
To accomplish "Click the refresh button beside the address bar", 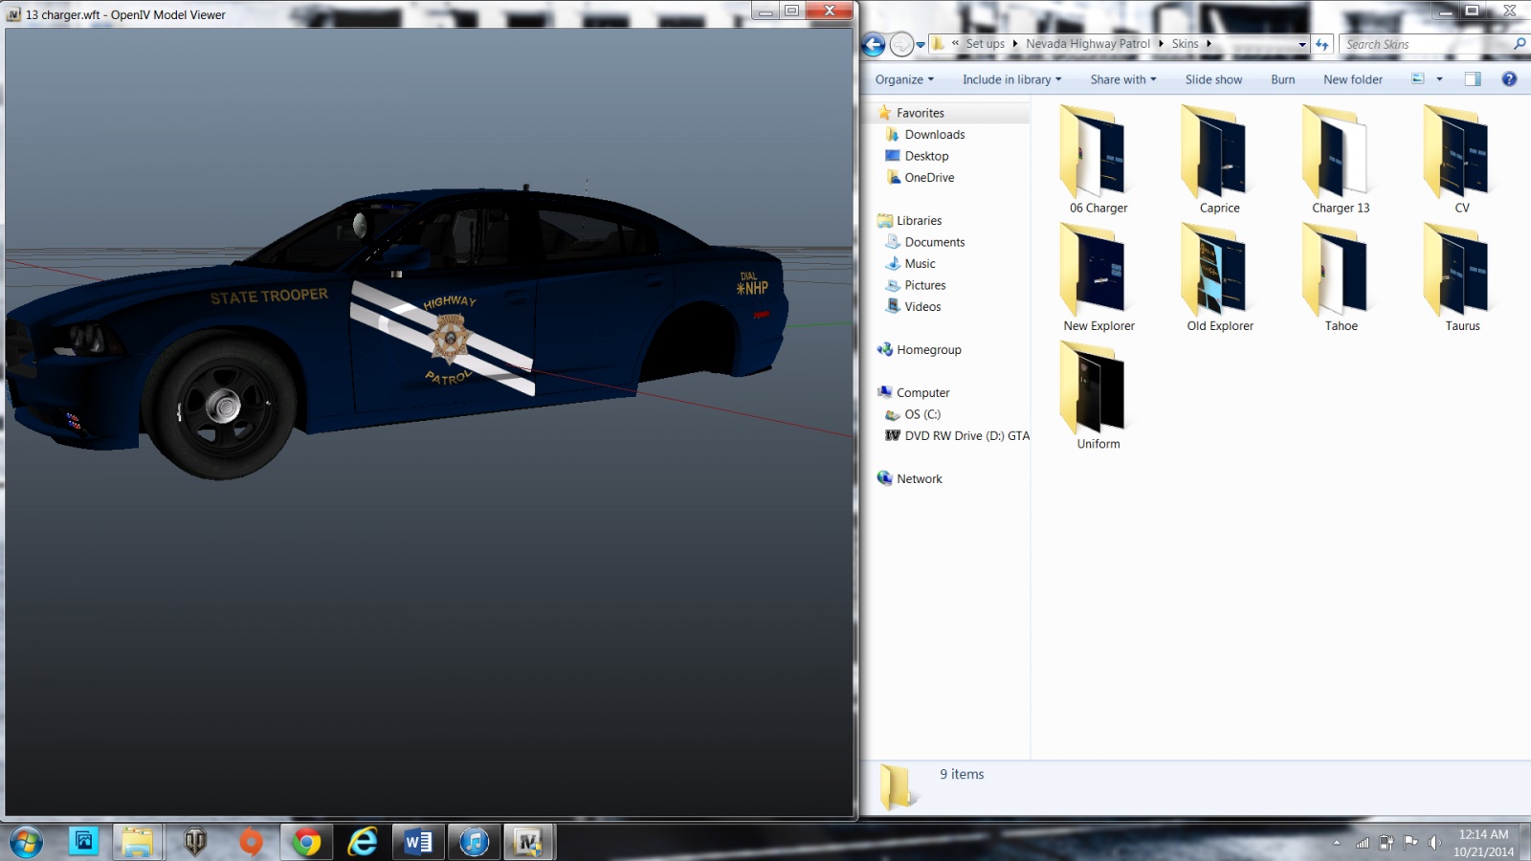I will [1322, 44].
